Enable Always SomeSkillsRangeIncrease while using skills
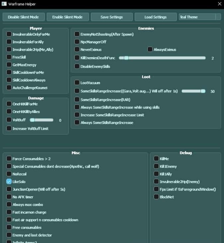The height and width of the screenshot is (243, 224). 77,107
